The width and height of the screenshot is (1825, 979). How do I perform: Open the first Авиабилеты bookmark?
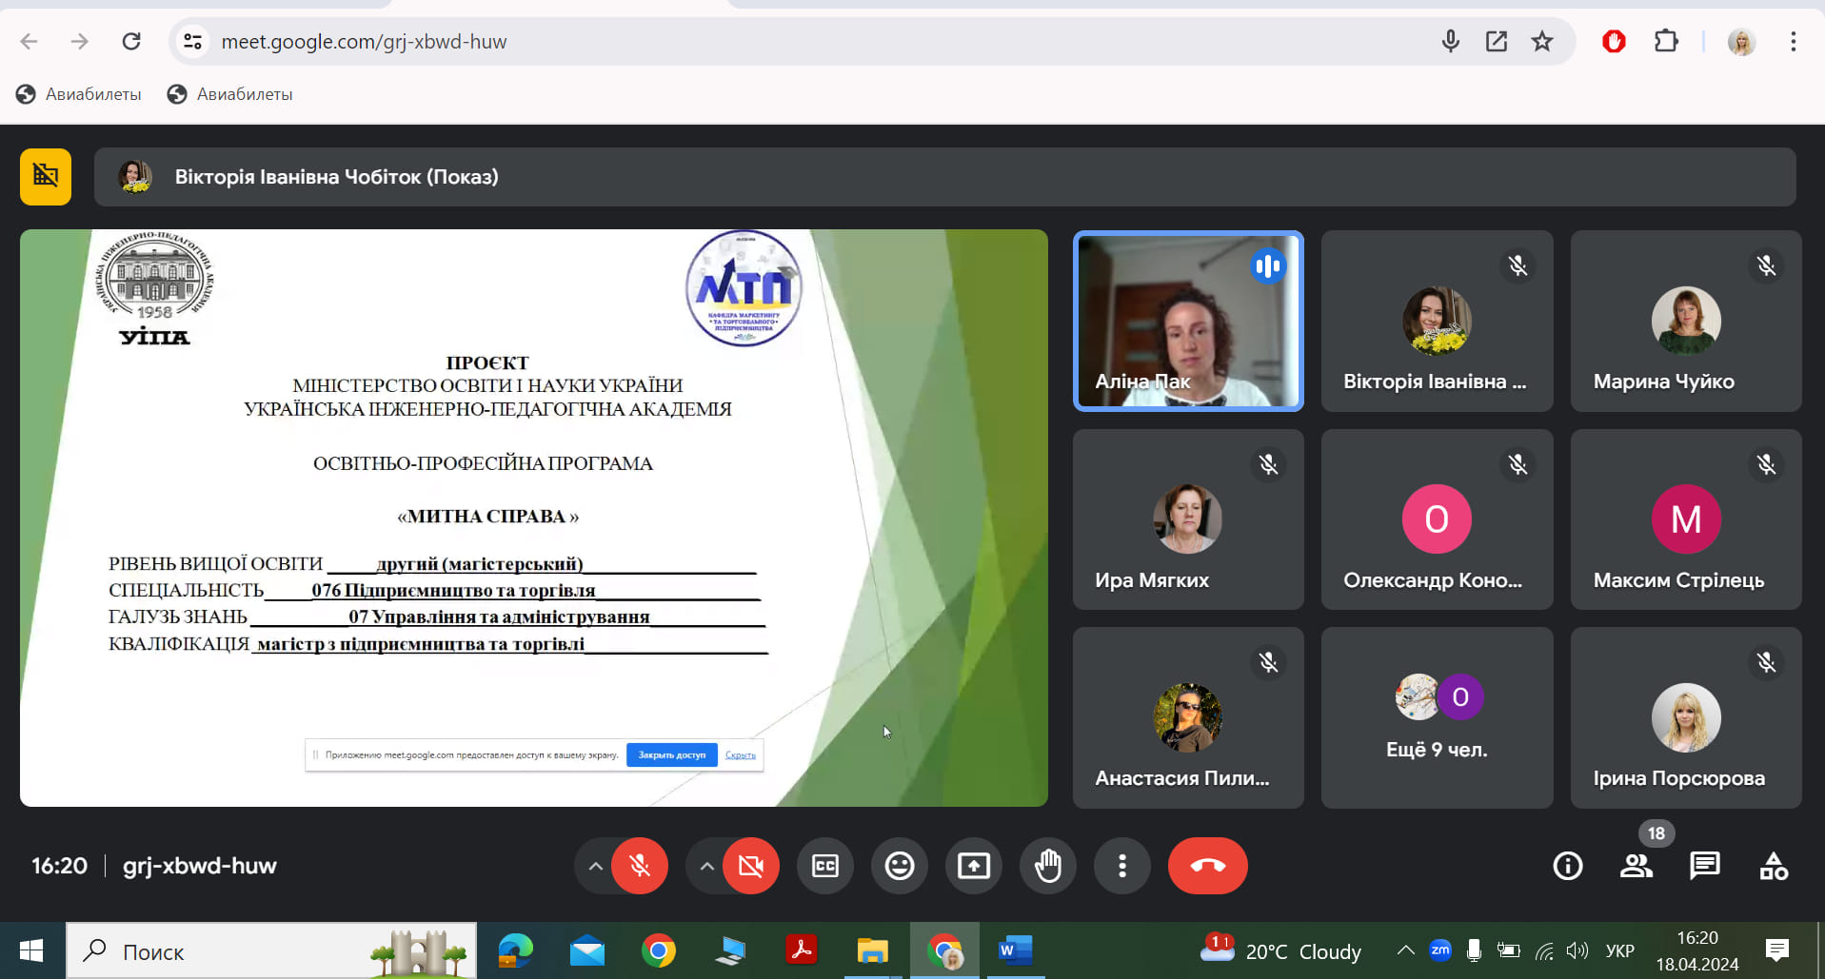click(x=79, y=94)
